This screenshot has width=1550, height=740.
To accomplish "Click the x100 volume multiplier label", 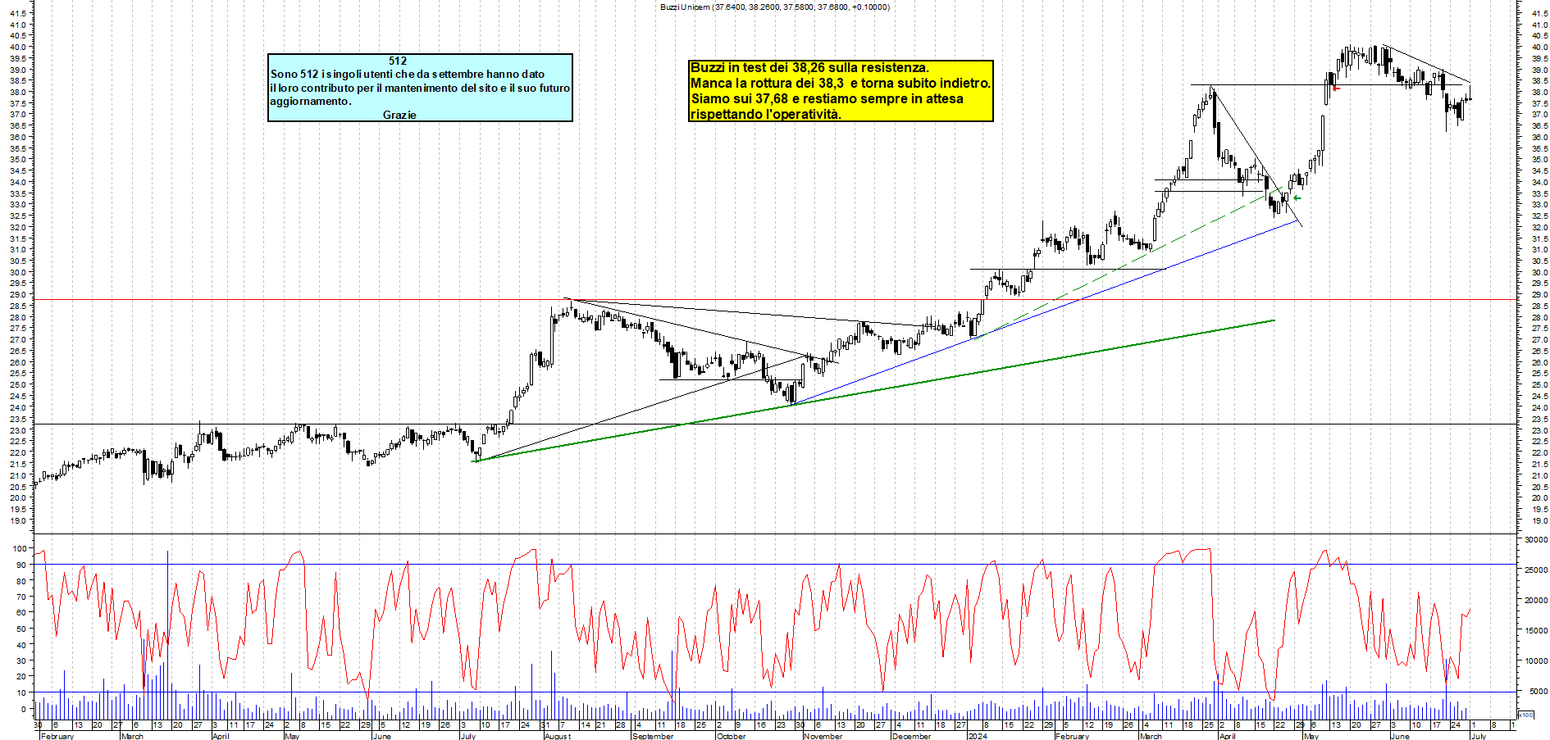I will click(x=1525, y=715).
